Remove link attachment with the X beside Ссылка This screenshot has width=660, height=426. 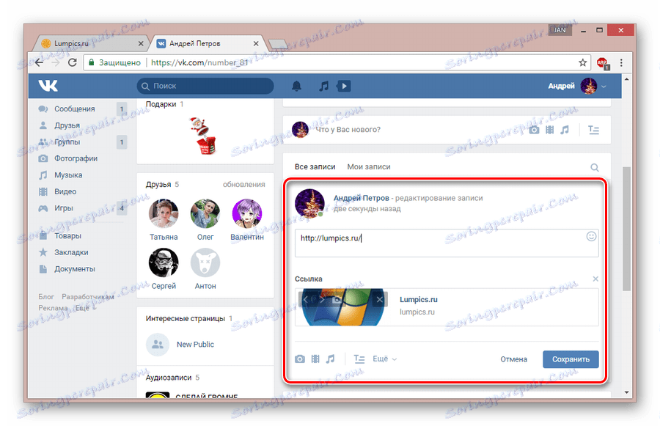tap(595, 279)
